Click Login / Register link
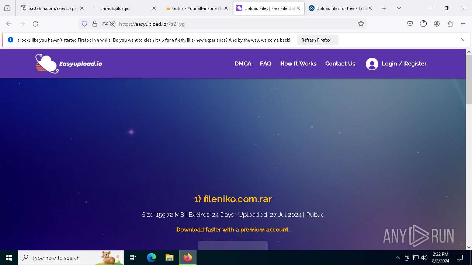Image resolution: width=472 pixels, height=265 pixels. tap(404, 64)
